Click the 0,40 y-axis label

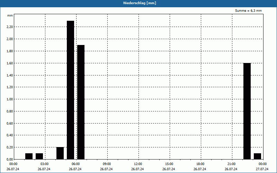pyautogui.click(x=10, y=135)
